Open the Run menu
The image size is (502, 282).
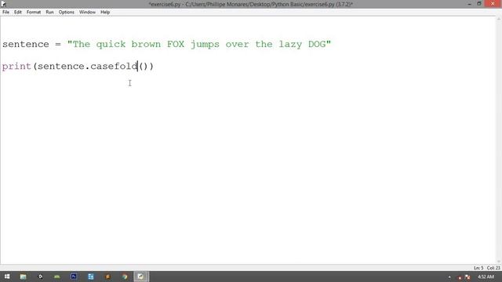(49, 13)
